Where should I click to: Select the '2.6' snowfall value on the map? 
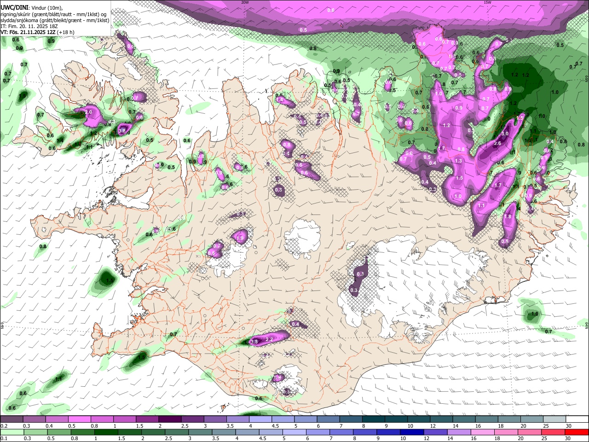click(x=497, y=143)
